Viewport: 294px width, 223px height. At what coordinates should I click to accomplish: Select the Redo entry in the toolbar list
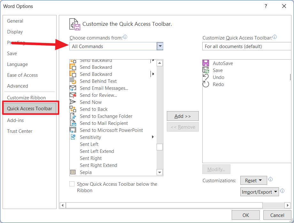[x=218, y=84]
